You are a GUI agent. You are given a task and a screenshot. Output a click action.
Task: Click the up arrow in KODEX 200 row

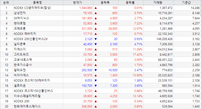(x=96, y=101)
